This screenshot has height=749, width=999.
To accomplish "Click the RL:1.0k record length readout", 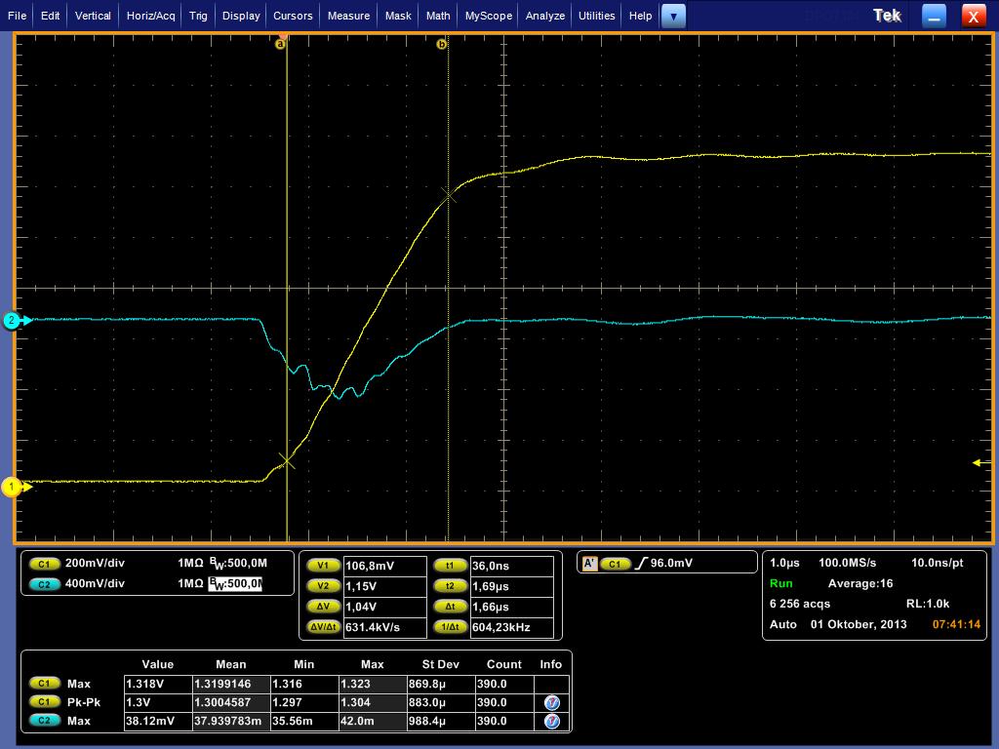I will 928,604.
